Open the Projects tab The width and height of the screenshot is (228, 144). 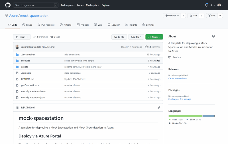click(x=83, y=25)
